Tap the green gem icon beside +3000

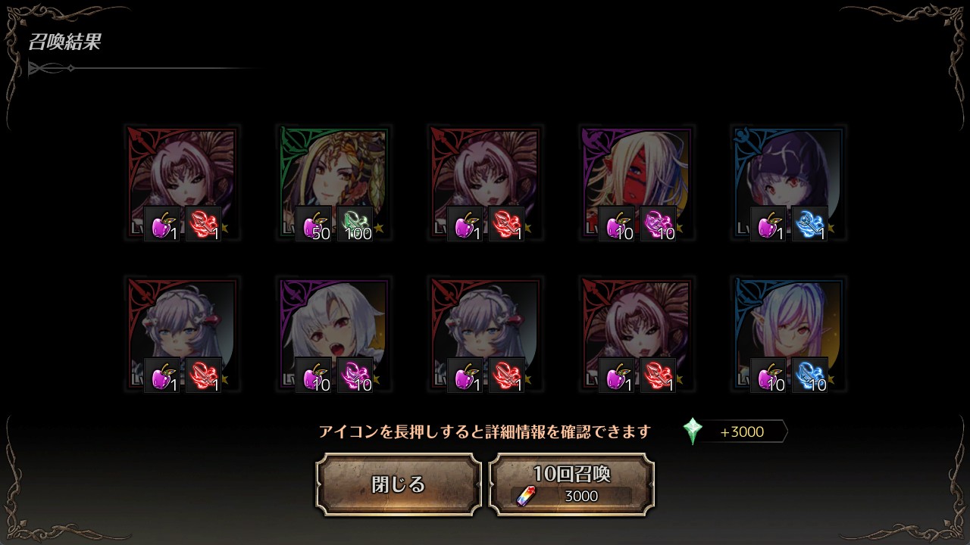point(693,431)
